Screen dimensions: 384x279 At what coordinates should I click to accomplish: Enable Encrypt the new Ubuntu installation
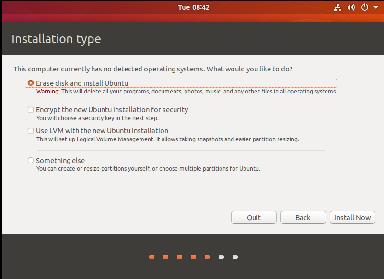click(x=31, y=110)
